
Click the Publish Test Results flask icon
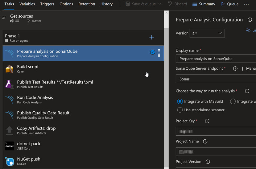pyautogui.click(x=9, y=84)
